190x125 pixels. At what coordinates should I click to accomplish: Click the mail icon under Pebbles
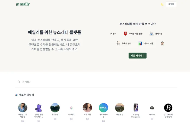tap(152, 119)
